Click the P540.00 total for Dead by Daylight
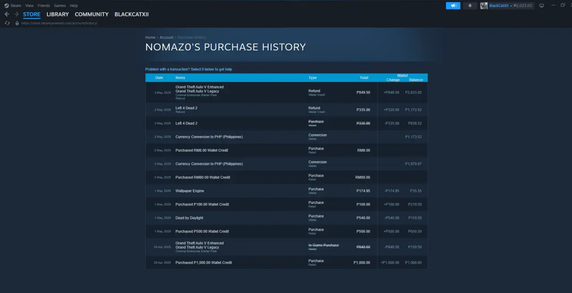Viewport: 572px width, 293px height. coord(363,218)
